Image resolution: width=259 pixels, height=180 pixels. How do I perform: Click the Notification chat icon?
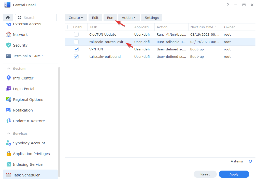tap(9, 110)
